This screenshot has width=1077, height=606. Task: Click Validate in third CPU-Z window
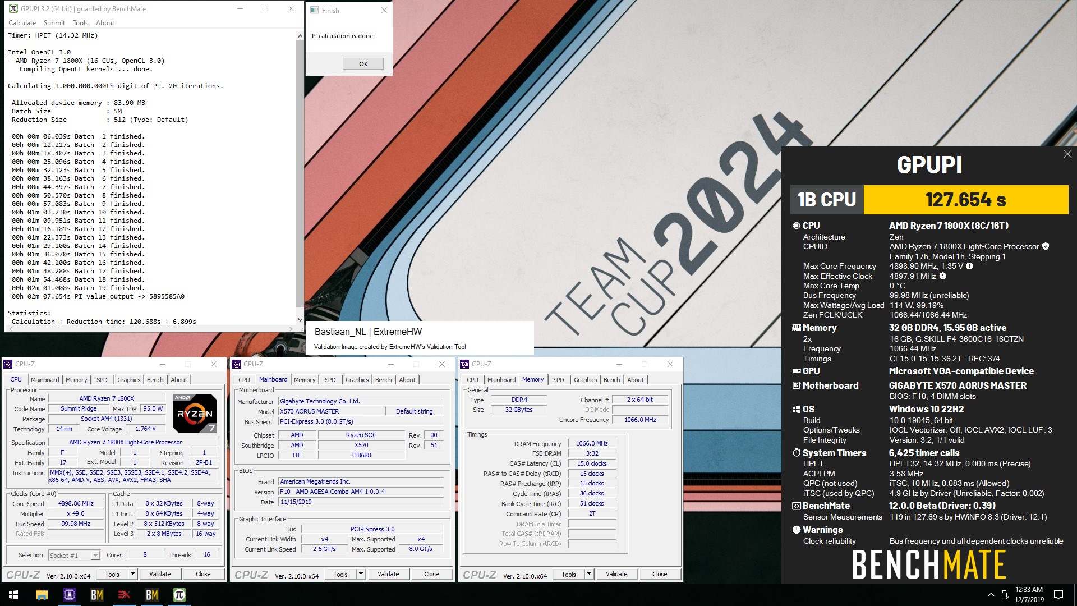pyautogui.click(x=616, y=574)
